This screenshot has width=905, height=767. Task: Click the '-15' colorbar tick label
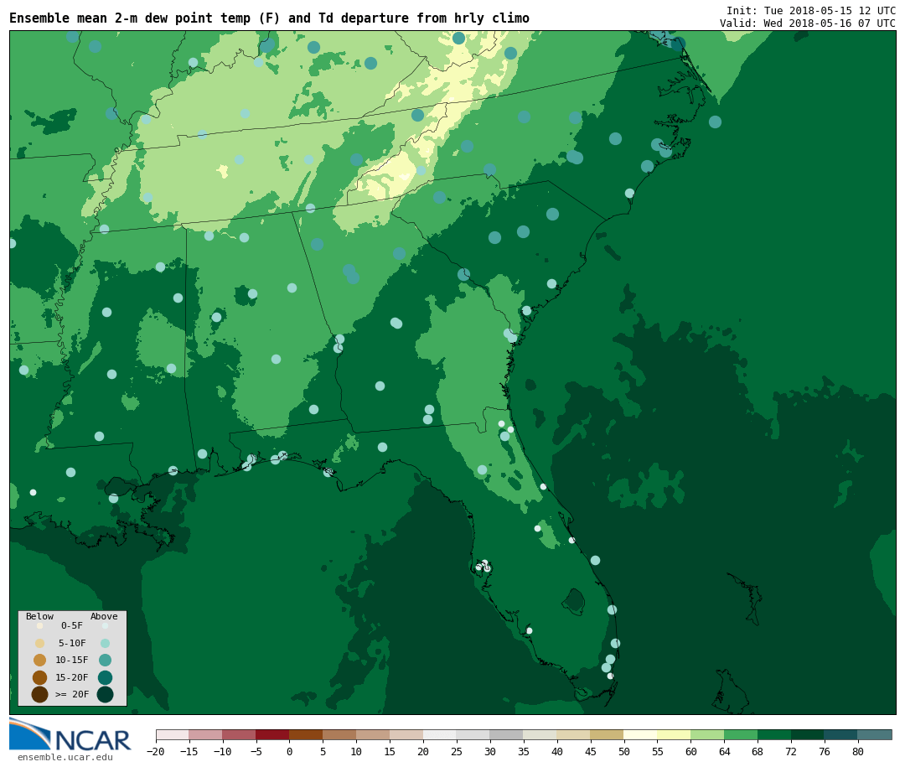click(x=189, y=751)
